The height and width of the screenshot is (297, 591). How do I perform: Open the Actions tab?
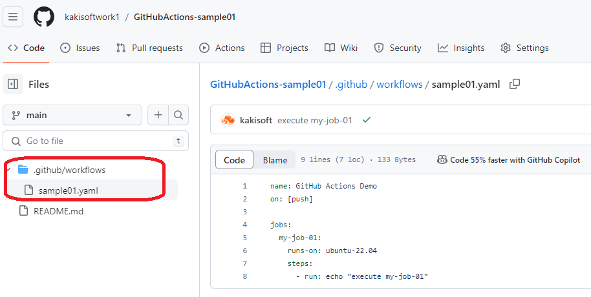222,48
